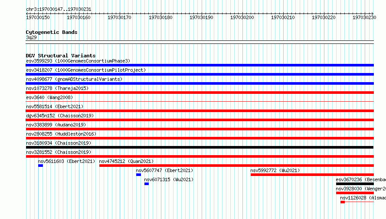Image resolution: width=386 pixels, height=219 pixels.
Task: Click ruler position 197030170
Action: point(119,17)
